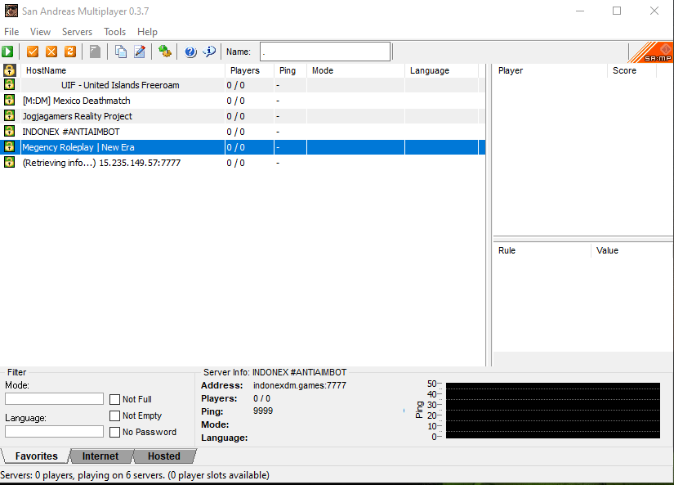Click the Value column header
Screen dimensions: 674x485
(x=632, y=250)
